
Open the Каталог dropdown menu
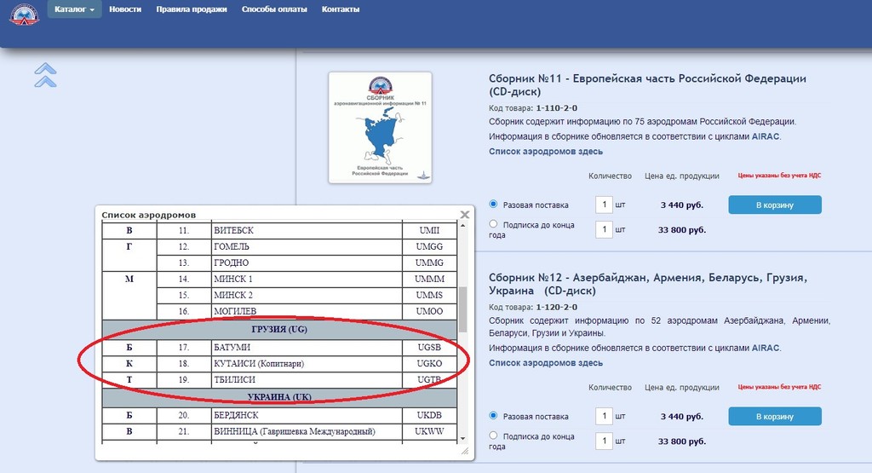point(75,9)
